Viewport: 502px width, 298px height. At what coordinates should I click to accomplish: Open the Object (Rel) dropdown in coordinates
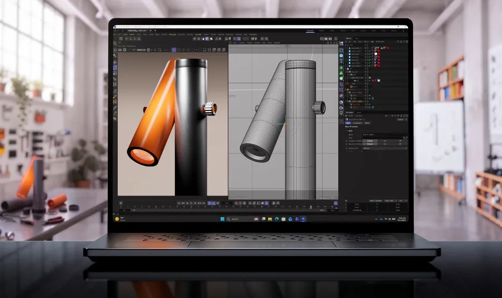point(390,201)
